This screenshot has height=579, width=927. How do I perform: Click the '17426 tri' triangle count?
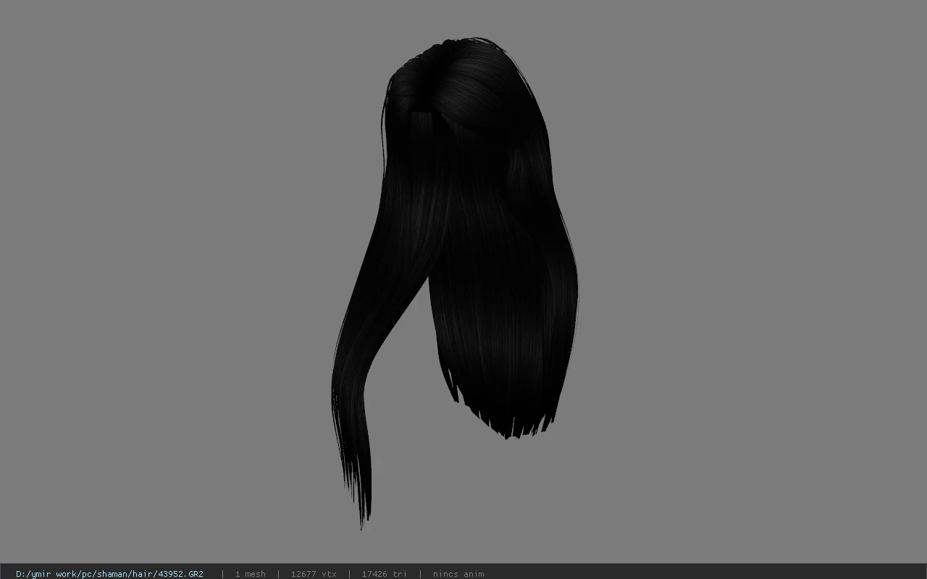pyautogui.click(x=385, y=574)
